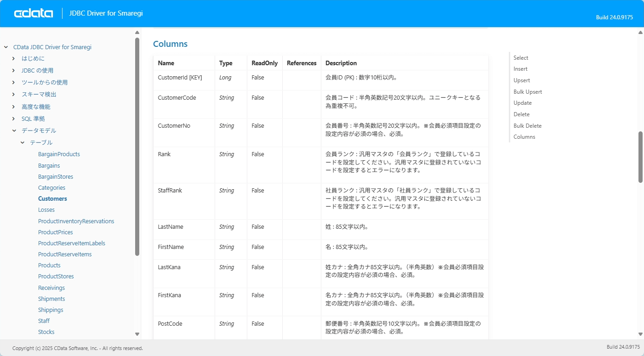Collapse the CData JDBC Driver for Smaregi node
Viewport: 644px width, 356px height.
point(6,47)
